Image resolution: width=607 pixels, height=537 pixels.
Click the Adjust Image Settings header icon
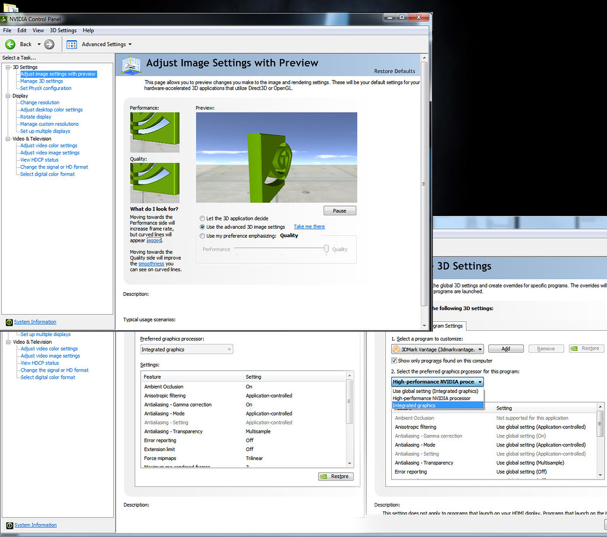131,65
